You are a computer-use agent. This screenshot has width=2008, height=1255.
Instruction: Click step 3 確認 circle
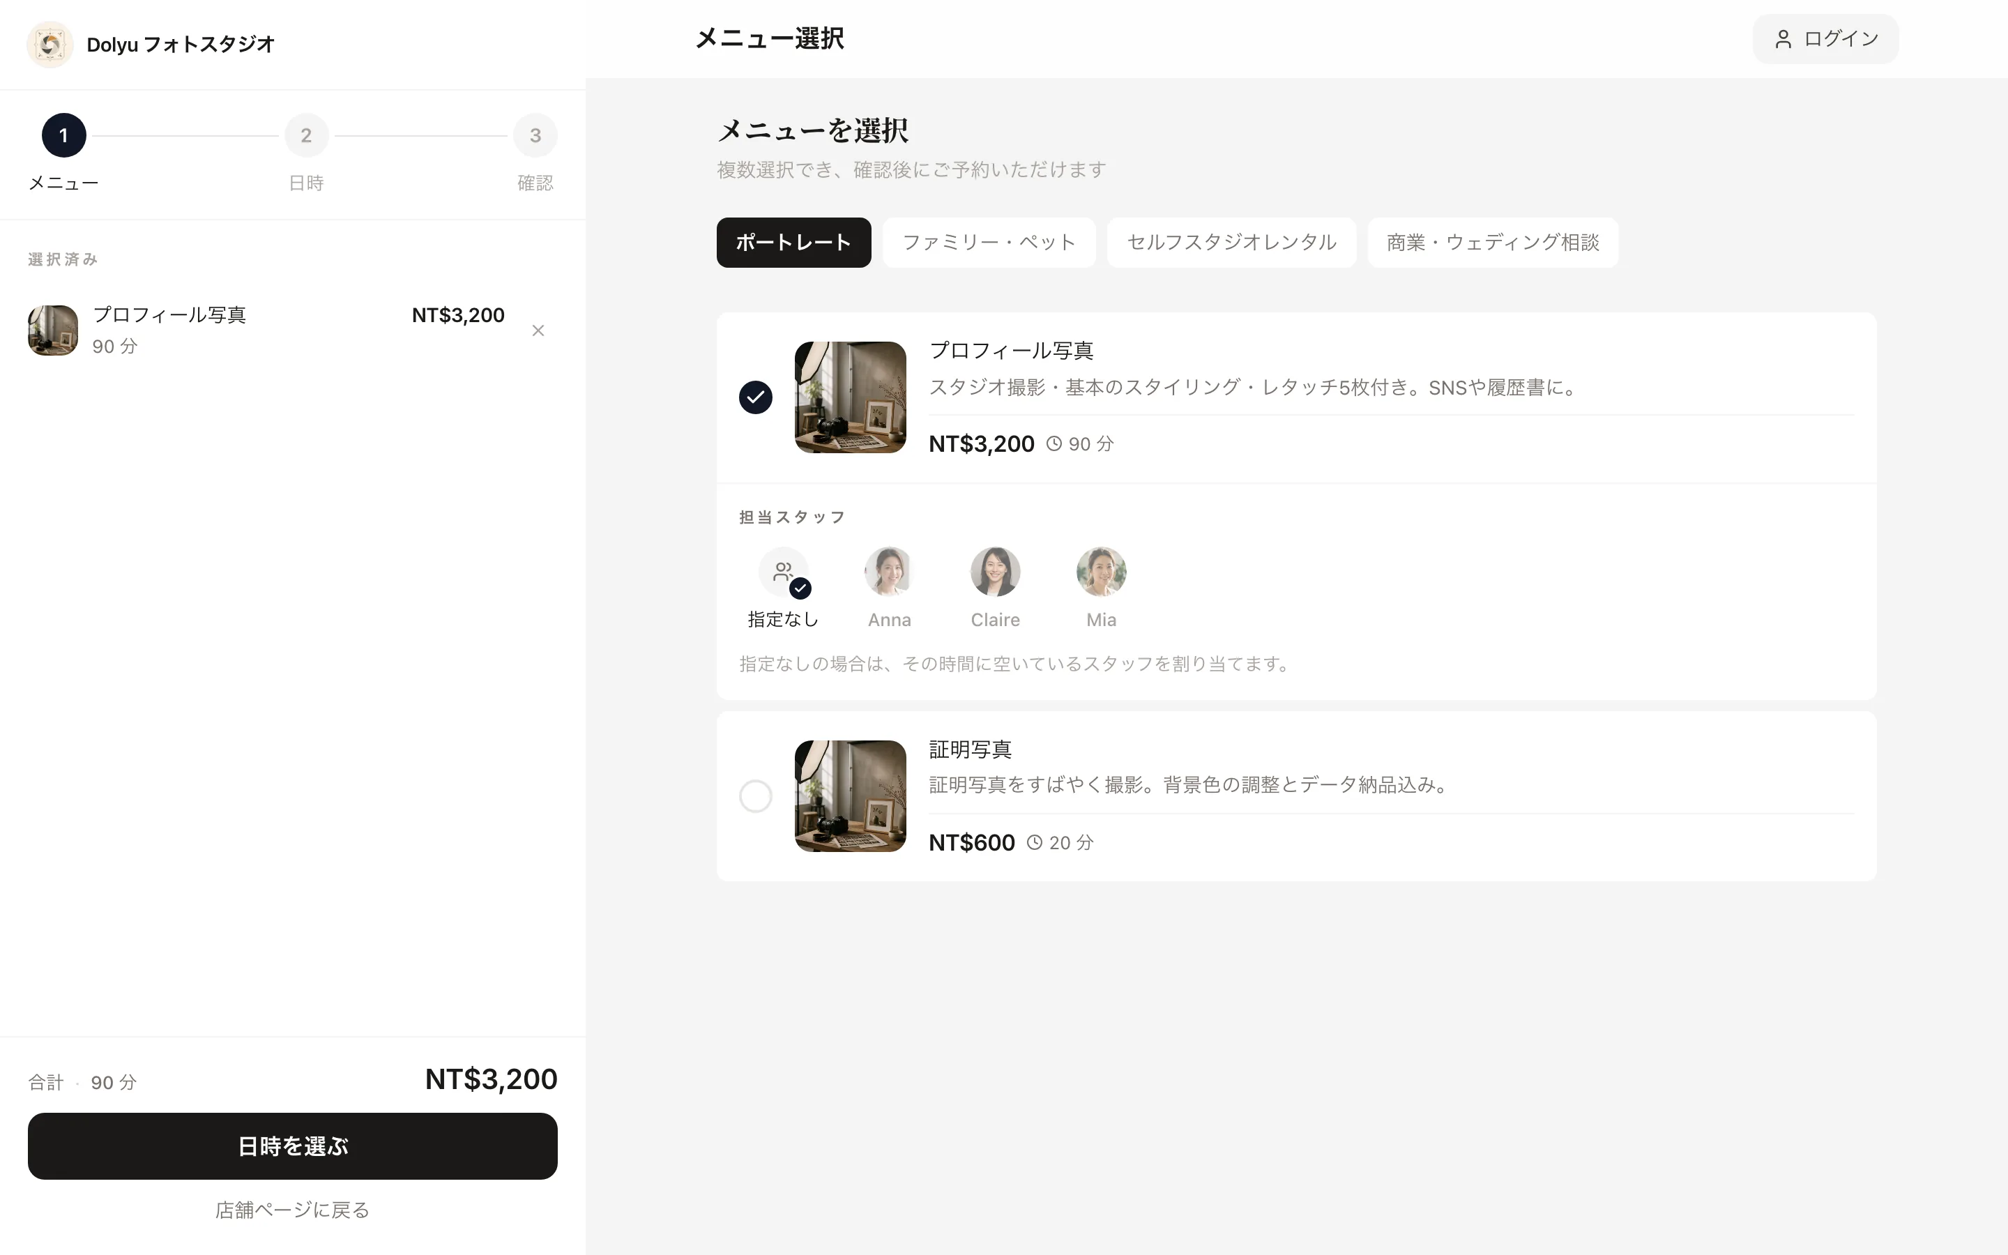(x=535, y=135)
